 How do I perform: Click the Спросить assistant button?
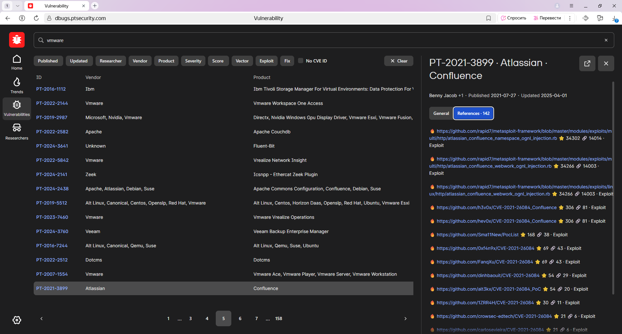514,18
